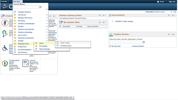Viewport: 178px width, 100px height.
Task: Open the Announcements gear settings dropdown
Action: tap(173, 15)
